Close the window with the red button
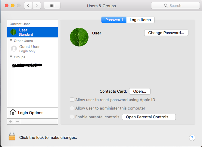The height and width of the screenshot is (147, 202). coord(7,5)
